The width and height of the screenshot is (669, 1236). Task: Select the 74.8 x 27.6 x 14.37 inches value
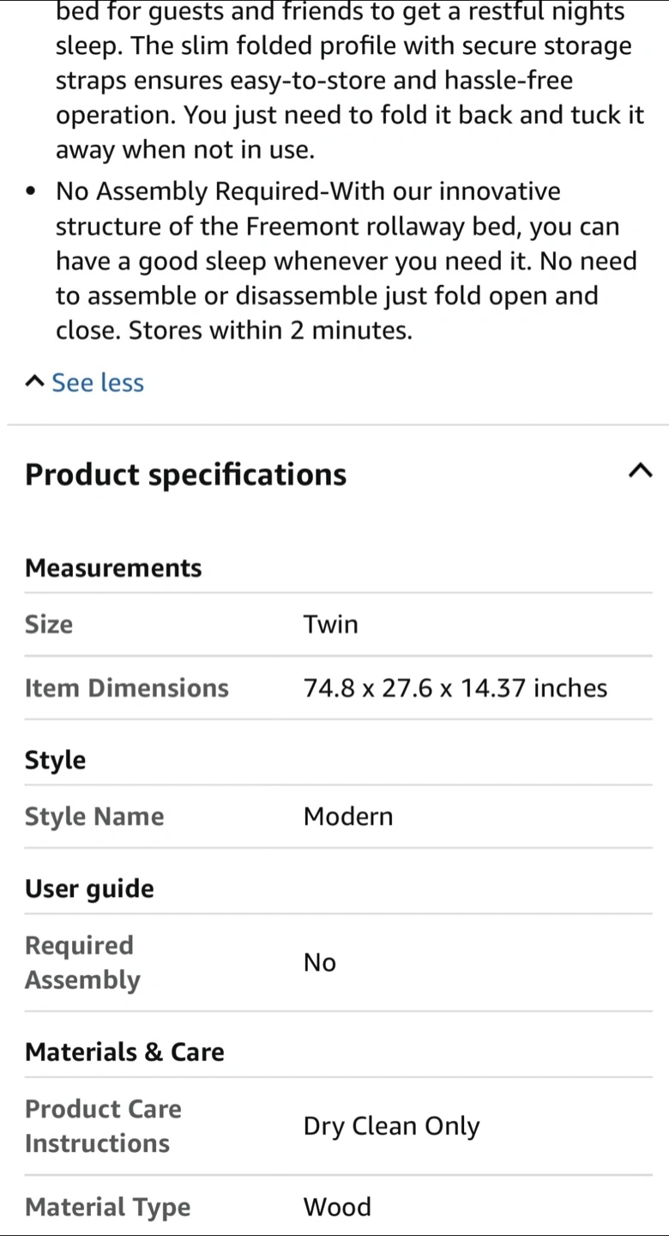(455, 688)
